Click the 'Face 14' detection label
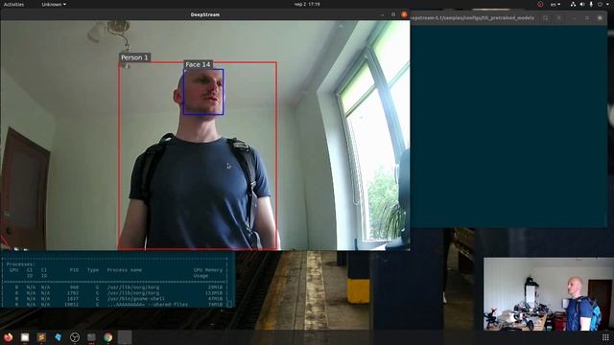The width and height of the screenshot is (614, 345). [x=198, y=64]
